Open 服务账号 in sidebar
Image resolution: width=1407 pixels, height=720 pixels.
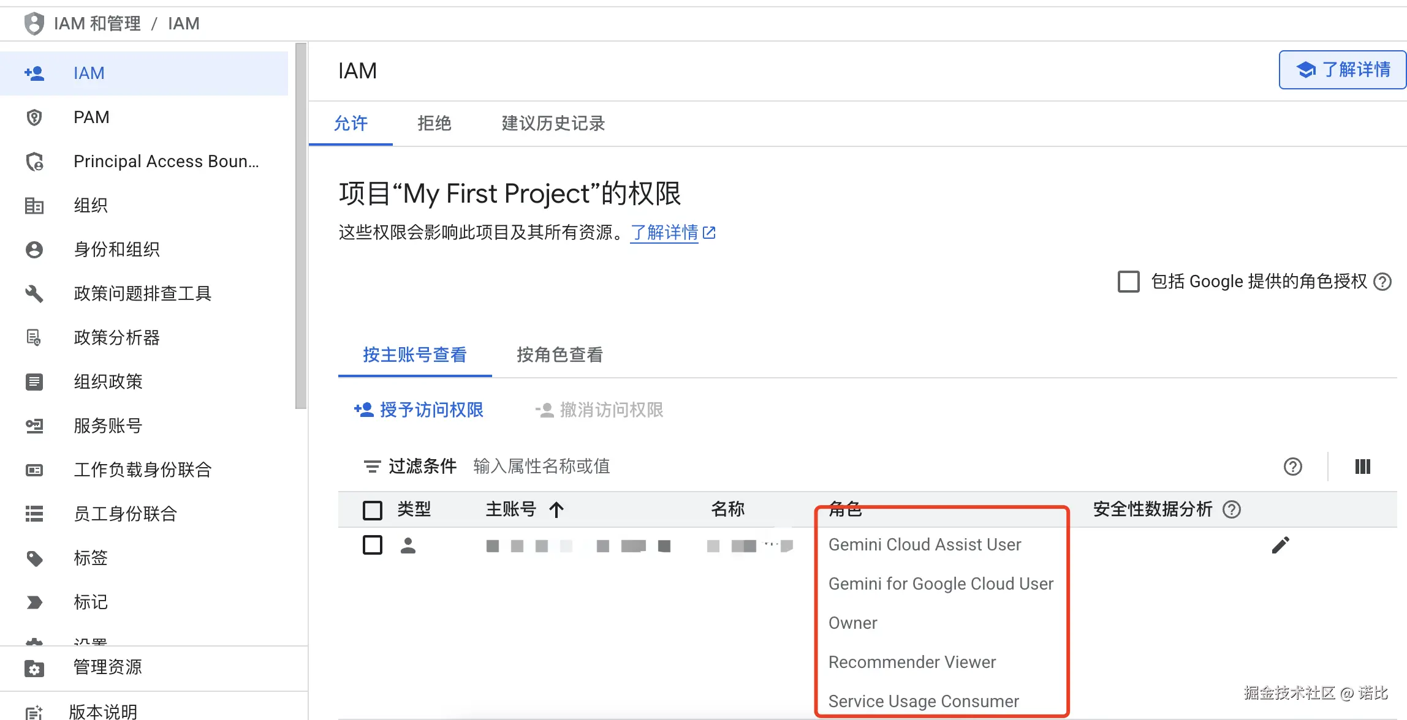108,426
